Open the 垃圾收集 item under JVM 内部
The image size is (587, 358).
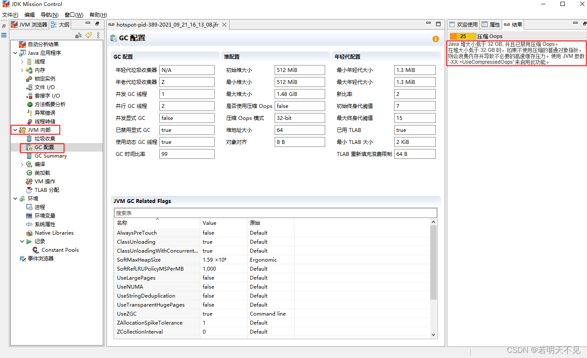coord(45,138)
